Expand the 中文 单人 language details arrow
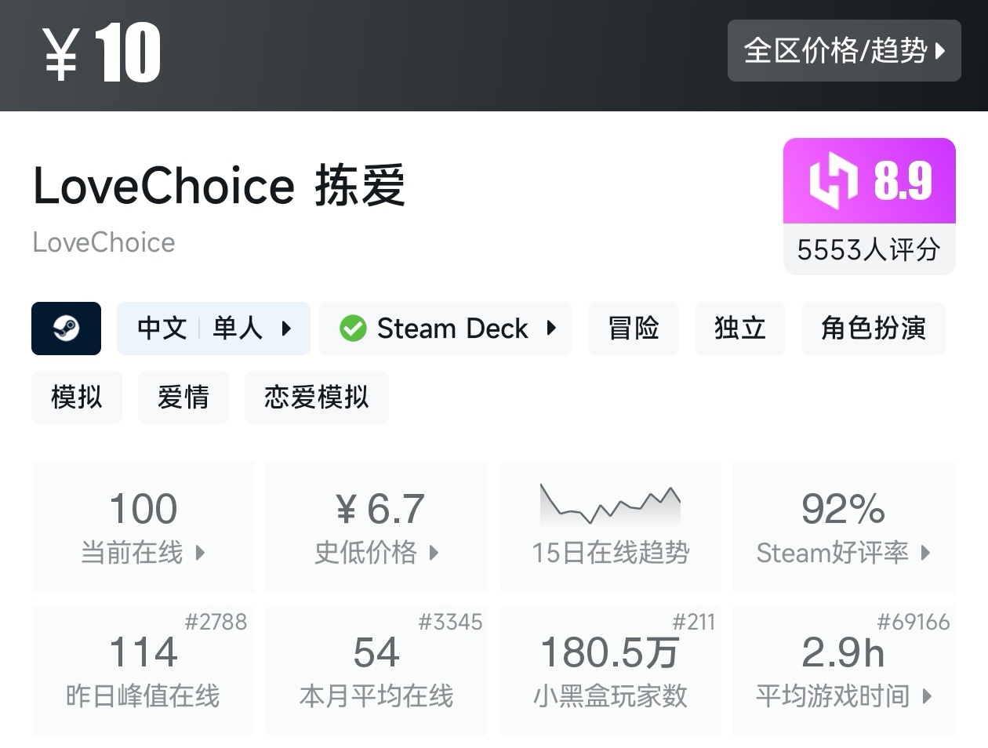The height and width of the screenshot is (748, 988). (286, 329)
